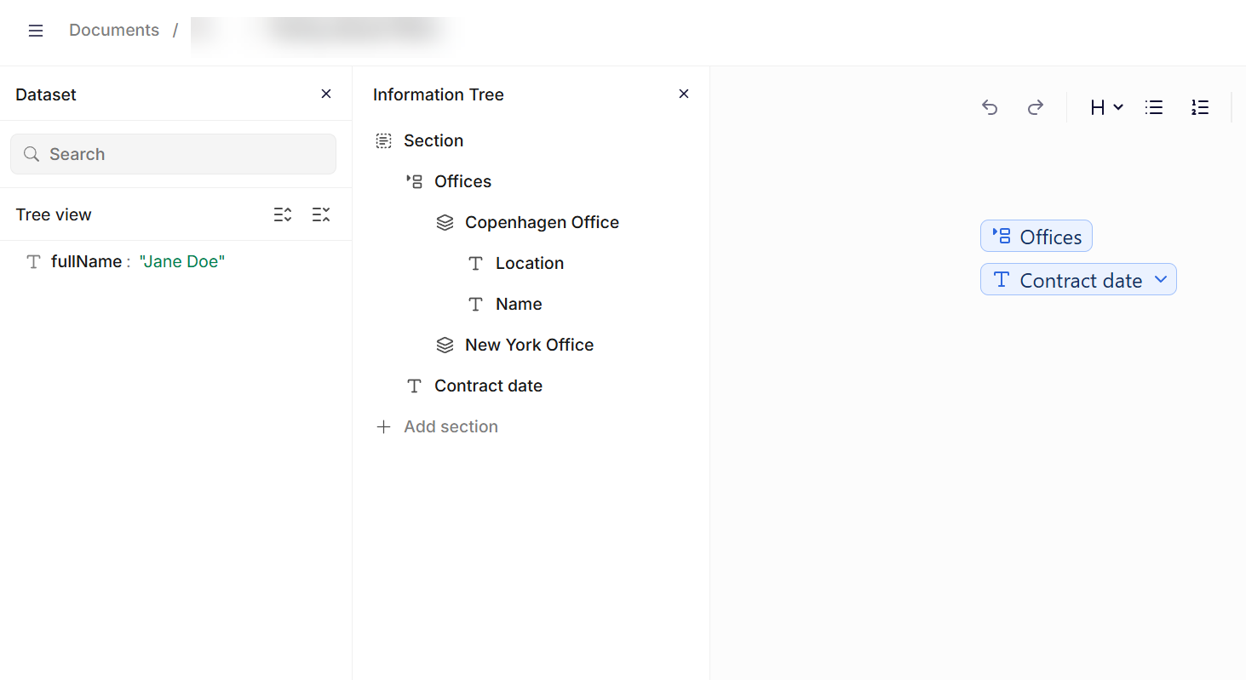Screen dimensions: 1246x680
Task: Focus the Dataset search field
Action: coord(173,154)
